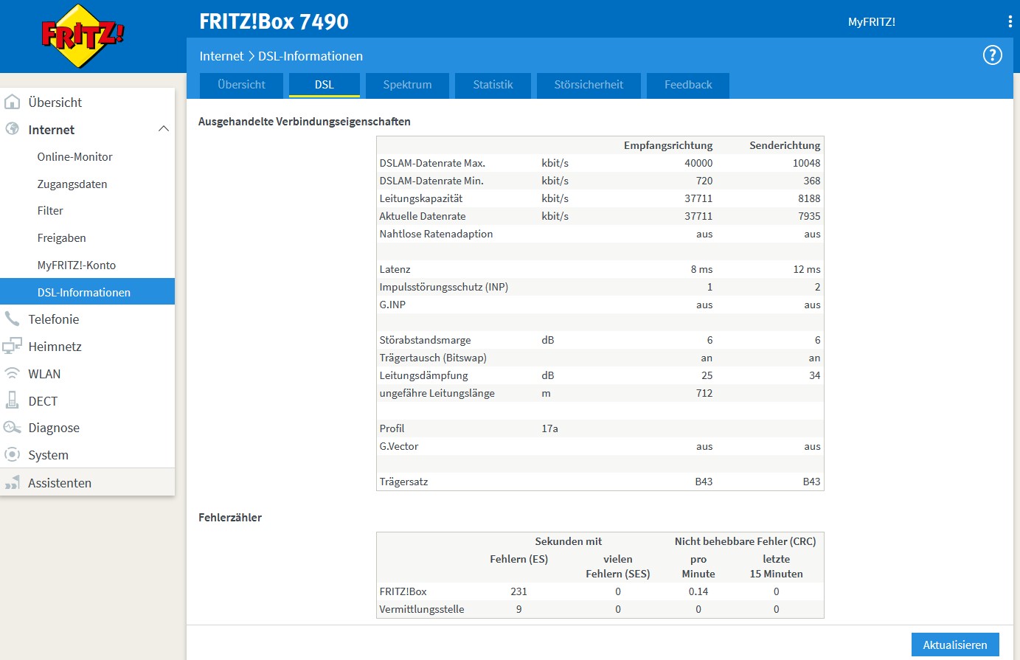Click the Fehlerzähler heading
This screenshot has height=660, width=1020.
tap(230, 518)
